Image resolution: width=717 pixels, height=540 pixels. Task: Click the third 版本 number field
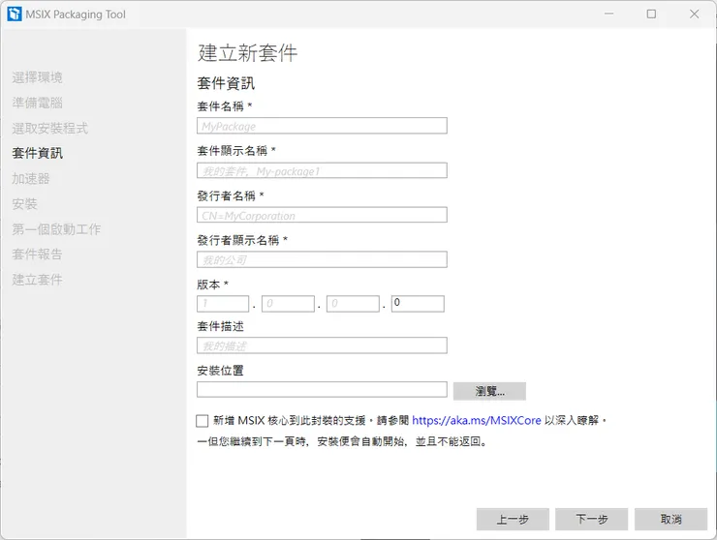pos(353,304)
